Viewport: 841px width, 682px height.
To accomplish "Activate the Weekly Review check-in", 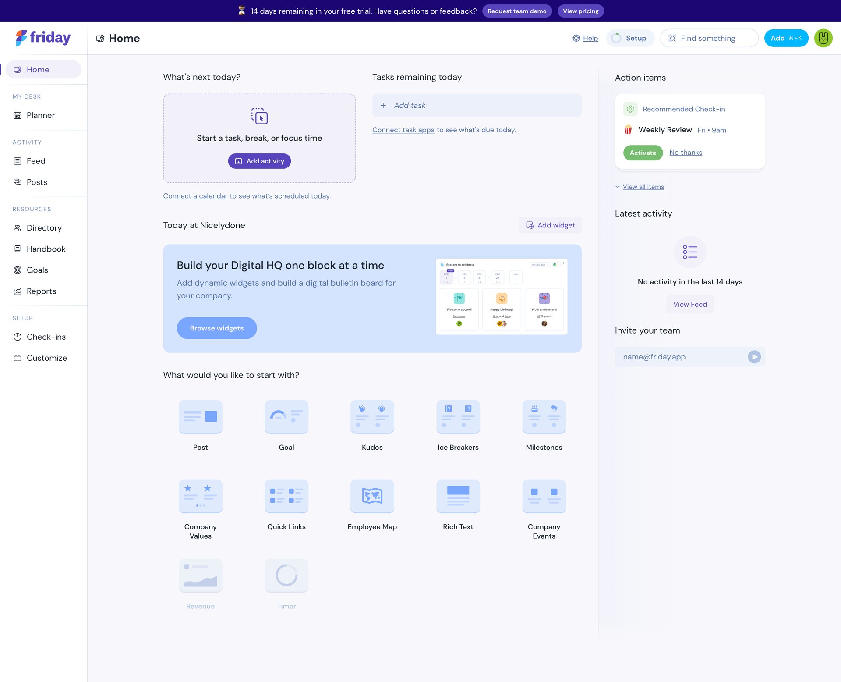I will (643, 153).
